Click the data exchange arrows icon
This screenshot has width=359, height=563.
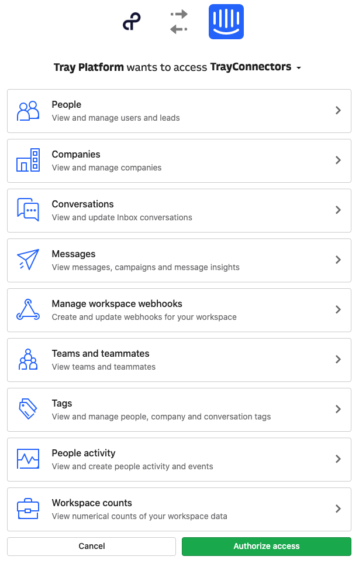pyautogui.click(x=179, y=22)
